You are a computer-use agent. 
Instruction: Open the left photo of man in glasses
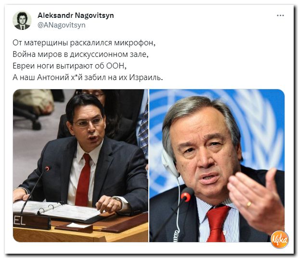pos(80,165)
